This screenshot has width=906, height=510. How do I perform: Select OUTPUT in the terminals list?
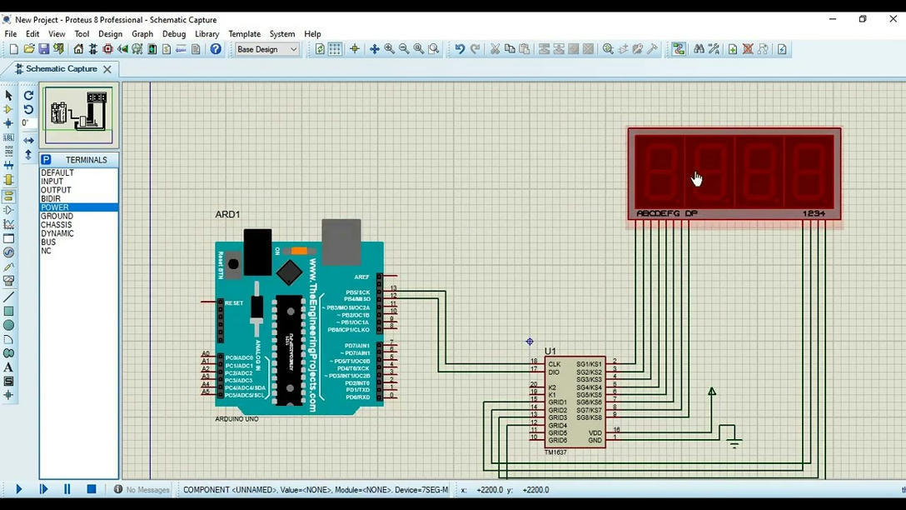click(56, 190)
